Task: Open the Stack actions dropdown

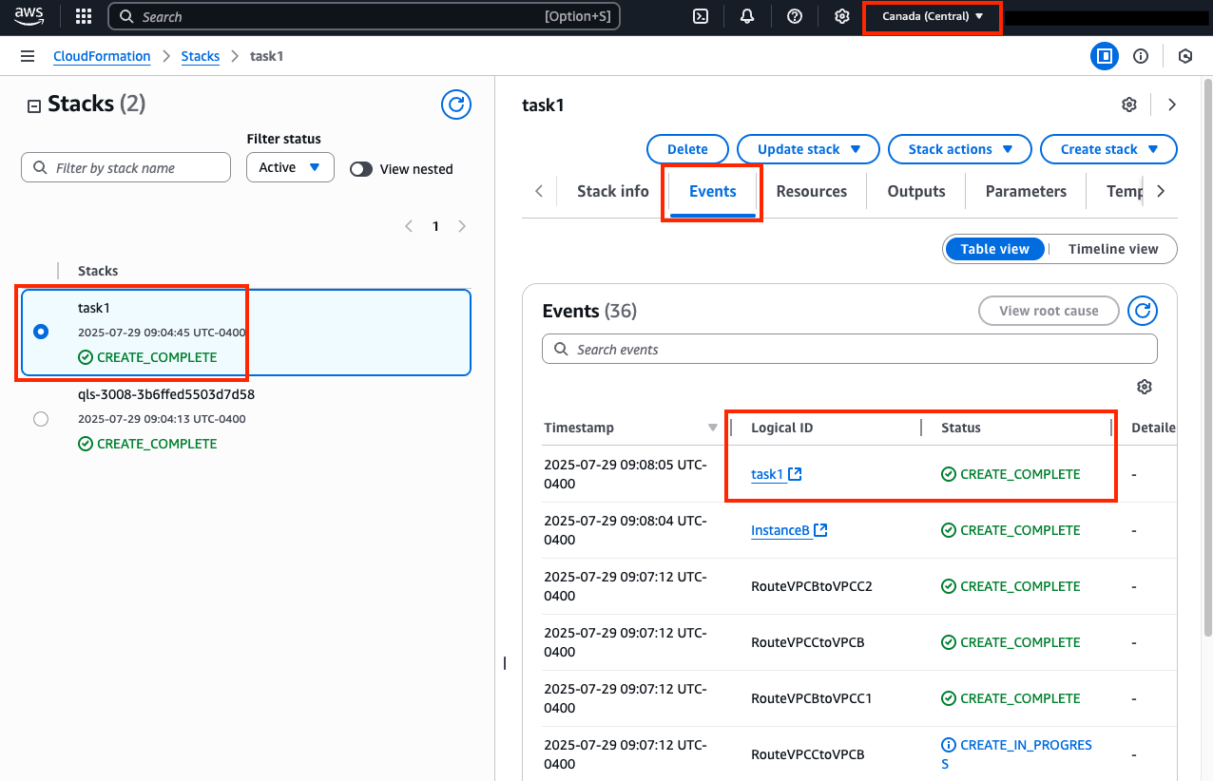Action: pyautogui.click(x=960, y=149)
